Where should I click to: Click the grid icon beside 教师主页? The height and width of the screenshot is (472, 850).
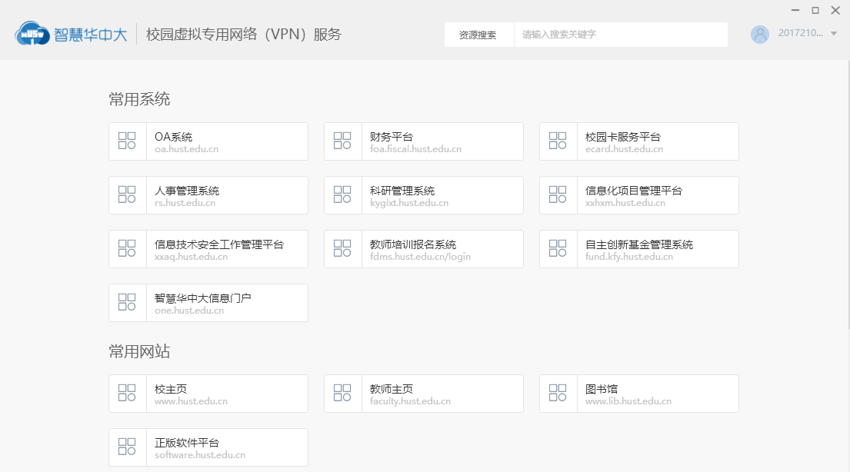(342, 393)
